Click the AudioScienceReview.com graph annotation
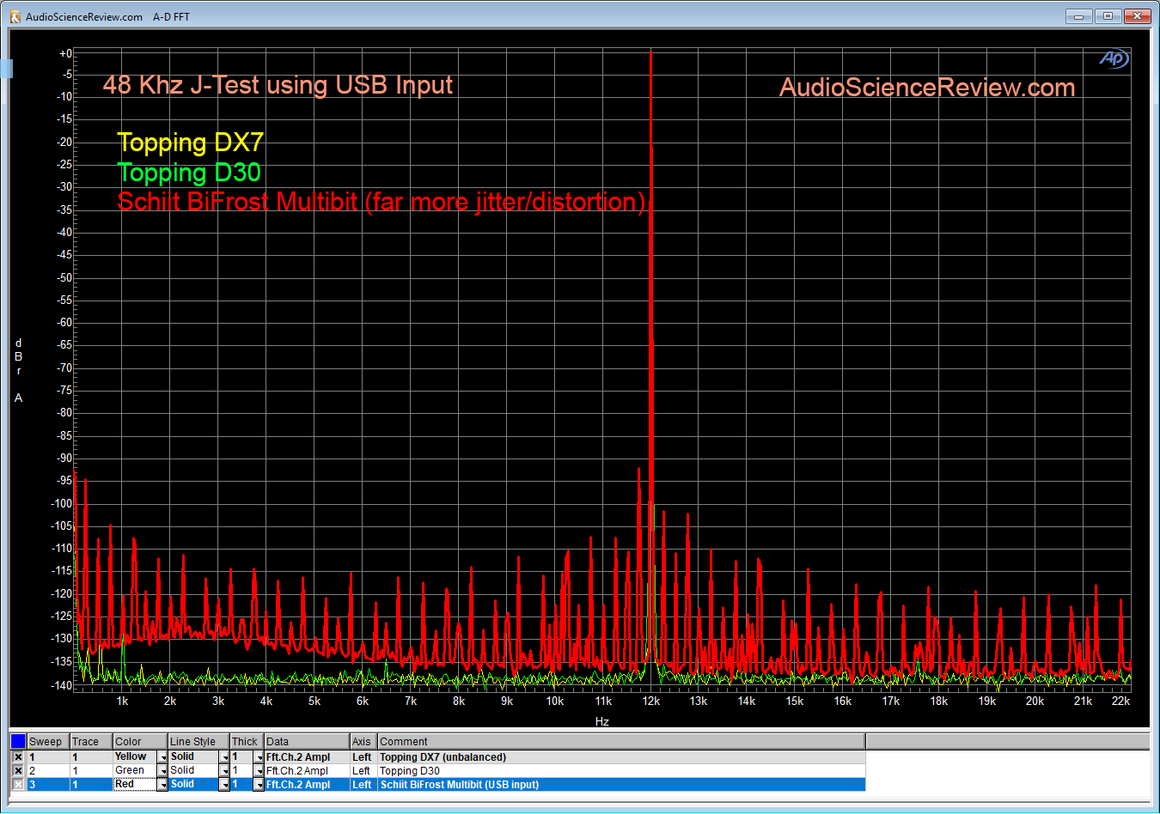The width and height of the screenshot is (1160, 814). [927, 88]
